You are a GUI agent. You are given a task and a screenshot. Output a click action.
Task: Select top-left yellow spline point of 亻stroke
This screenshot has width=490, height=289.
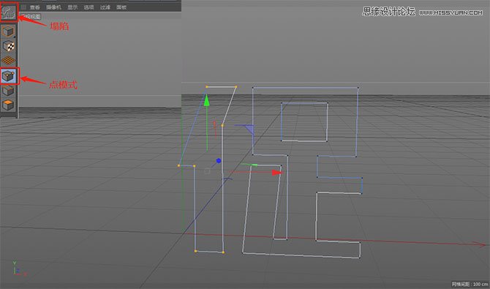[x=207, y=86]
